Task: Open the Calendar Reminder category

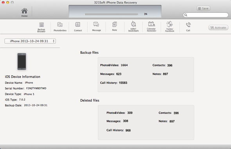Action: click(x=152, y=27)
